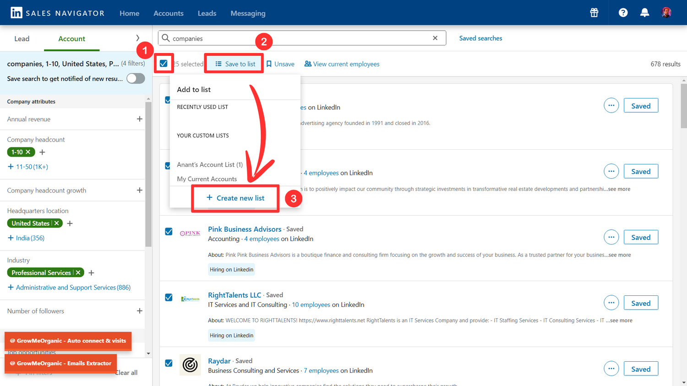Add another headquarters location value
Screen dimensions: 687x386
(70, 223)
